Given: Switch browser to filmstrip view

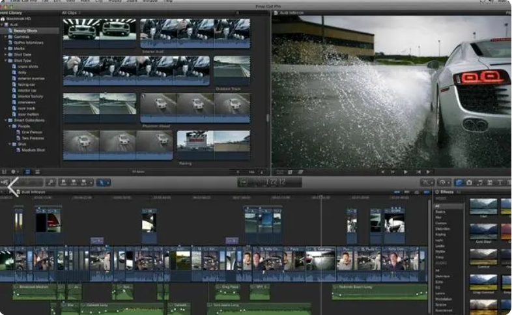Looking at the screenshot, I should [28, 172].
